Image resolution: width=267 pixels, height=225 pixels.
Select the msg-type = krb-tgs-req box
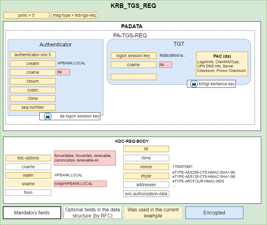coord(74,15)
